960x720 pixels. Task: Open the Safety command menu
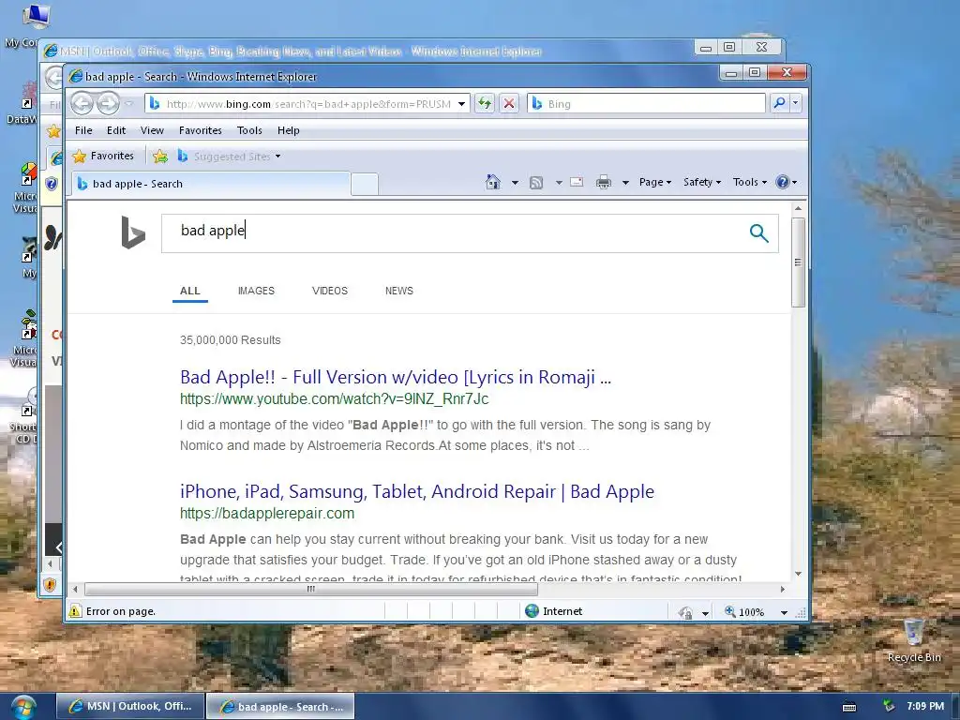(x=701, y=182)
